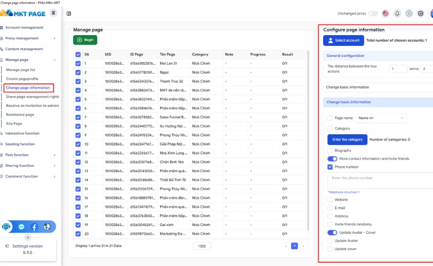Click the support headset icon at bottom left

click(6, 227)
